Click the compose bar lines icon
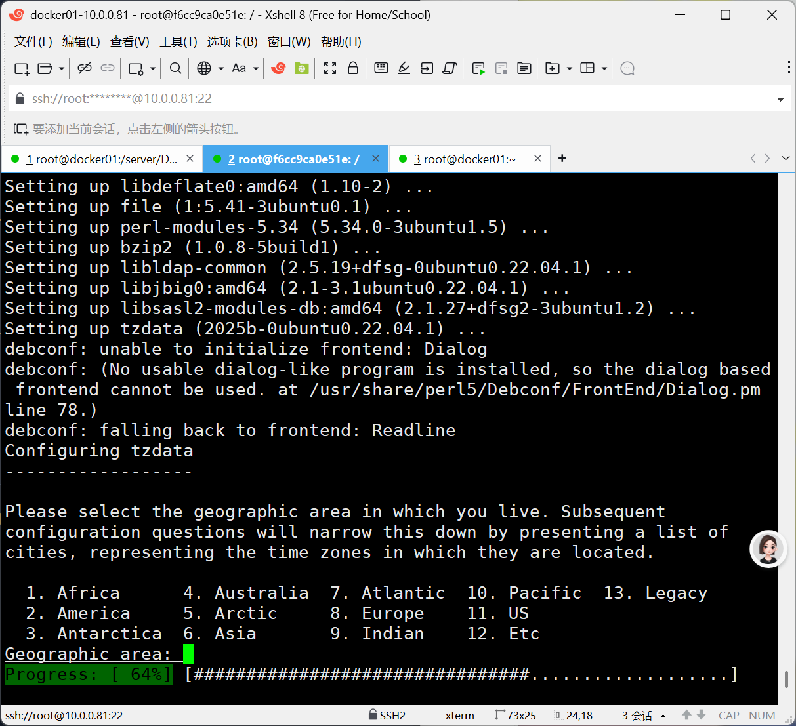This screenshot has height=726, width=796. pos(524,68)
